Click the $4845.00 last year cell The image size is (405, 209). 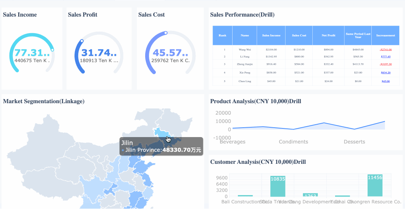click(358, 50)
